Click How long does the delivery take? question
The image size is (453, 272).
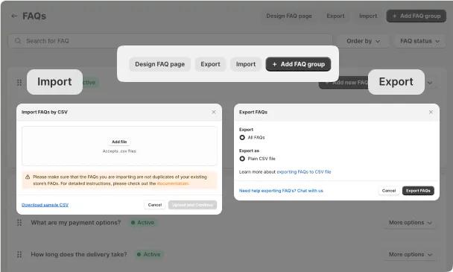point(79,254)
